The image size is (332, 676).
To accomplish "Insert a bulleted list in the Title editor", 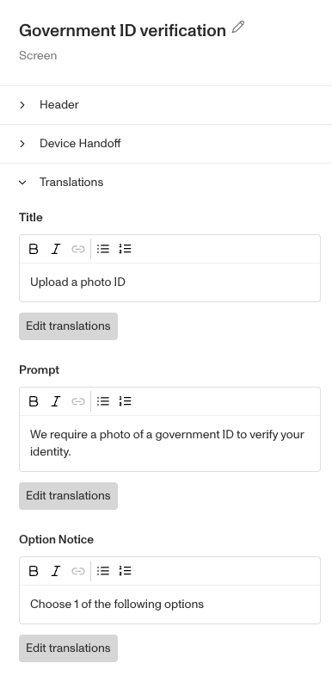I will 103,249.
